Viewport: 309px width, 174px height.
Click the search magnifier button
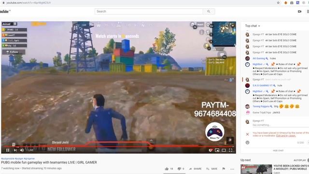tap(209, 12)
